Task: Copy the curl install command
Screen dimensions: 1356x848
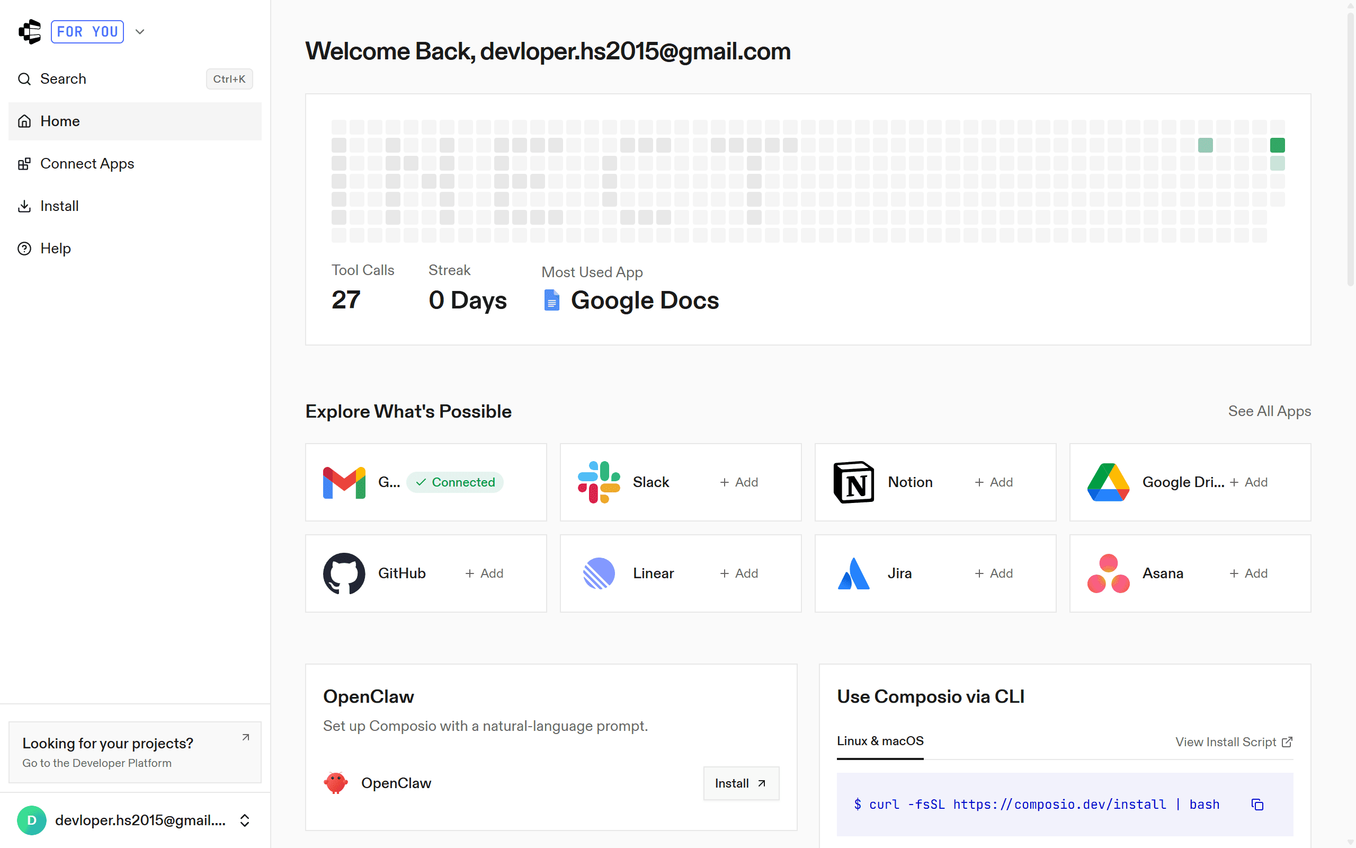Action: tap(1257, 804)
